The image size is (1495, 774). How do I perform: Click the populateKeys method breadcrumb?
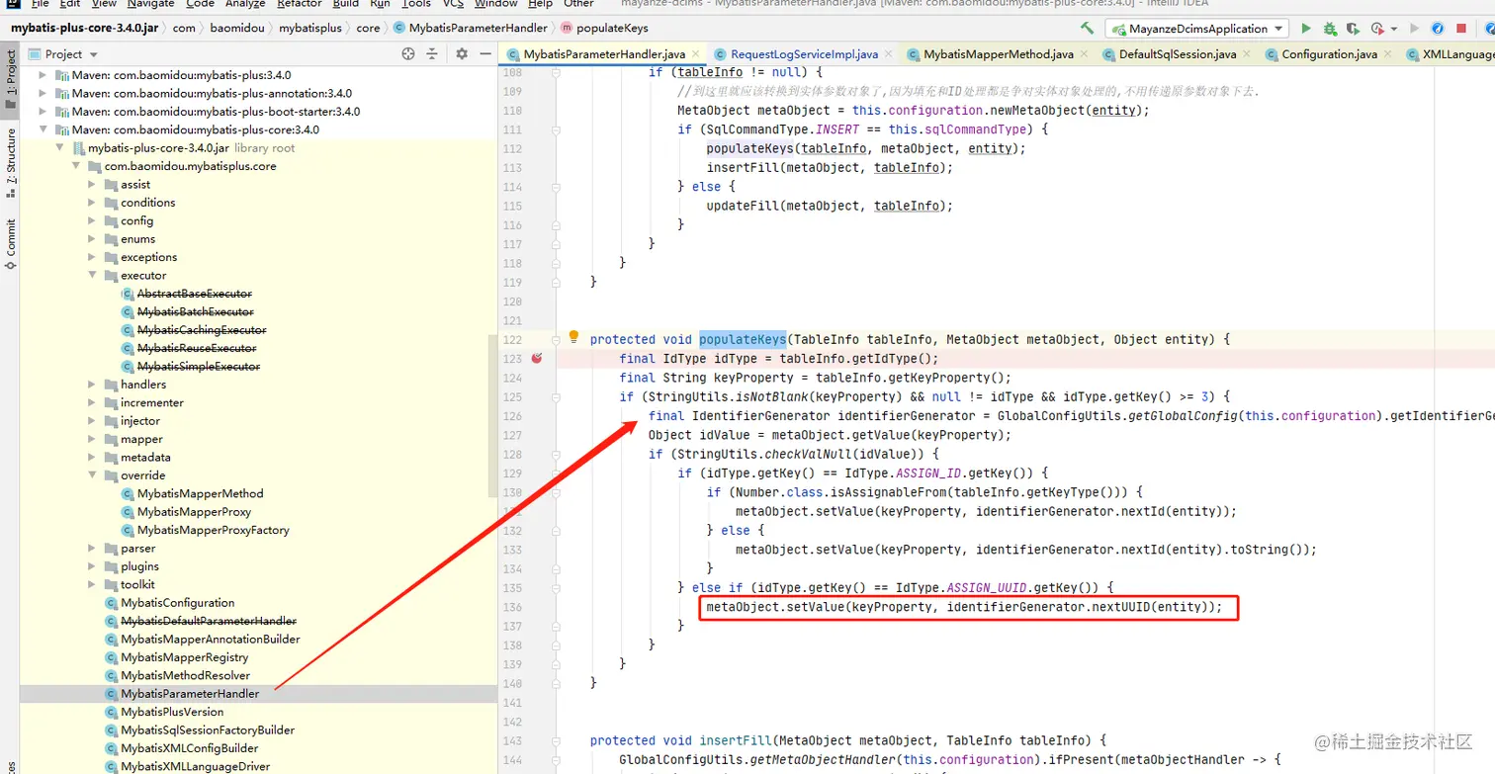[x=604, y=28]
